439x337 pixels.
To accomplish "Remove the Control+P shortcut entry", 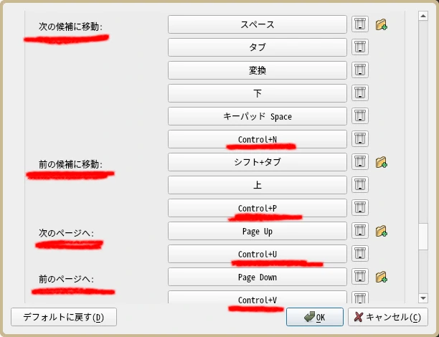I will (359, 208).
